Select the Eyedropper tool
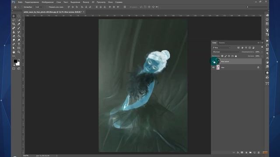Viewport: 280px width, 157px height. tap(19, 24)
